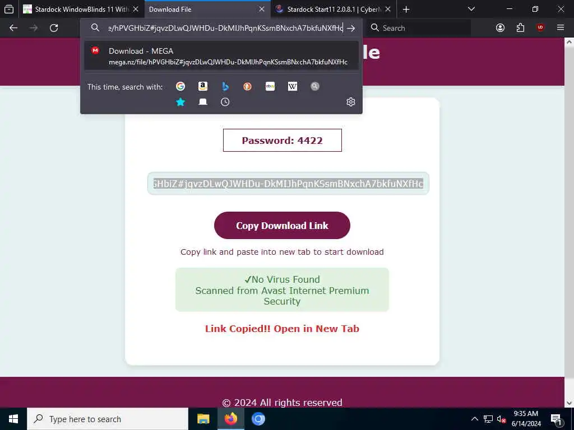
Task: Open File Explorer from the taskbar
Action: click(x=203, y=419)
